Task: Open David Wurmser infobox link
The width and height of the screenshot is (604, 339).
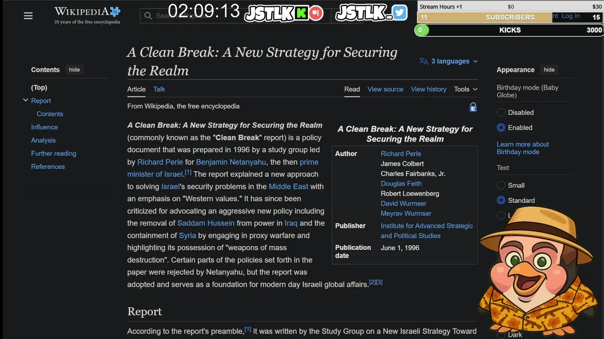Action: click(403, 203)
